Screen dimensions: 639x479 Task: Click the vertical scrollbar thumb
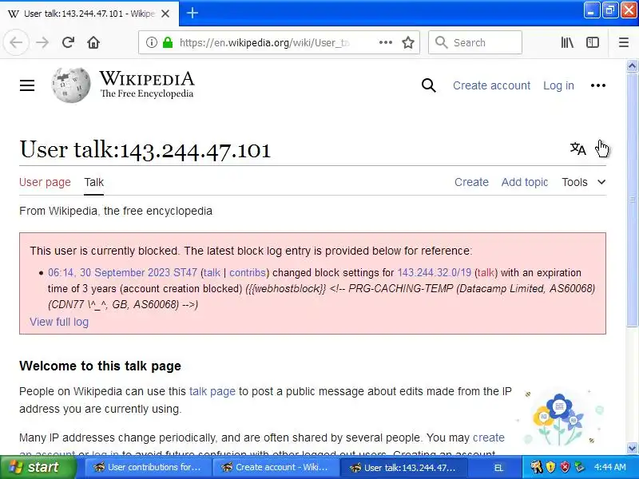[x=632, y=200]
